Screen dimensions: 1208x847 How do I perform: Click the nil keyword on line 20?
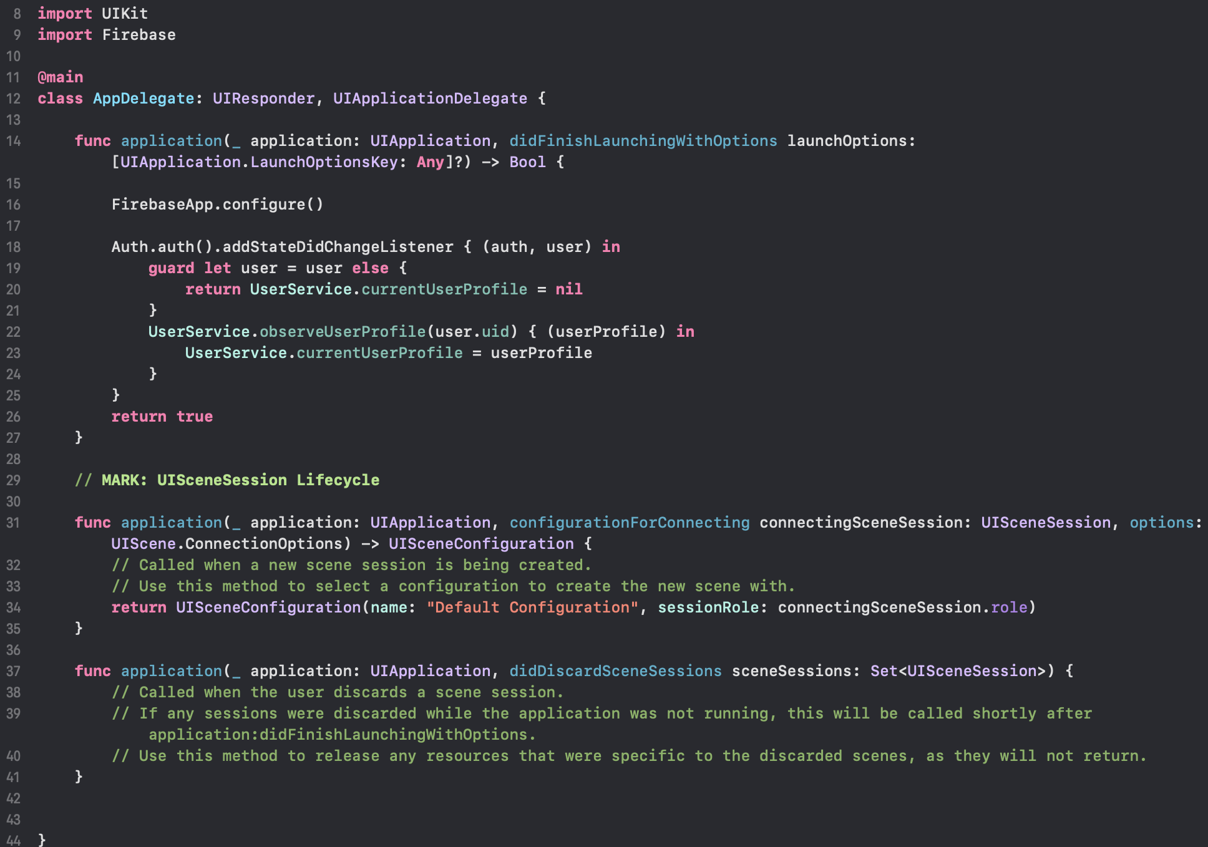pyautogui.click(x=568, y=289)
